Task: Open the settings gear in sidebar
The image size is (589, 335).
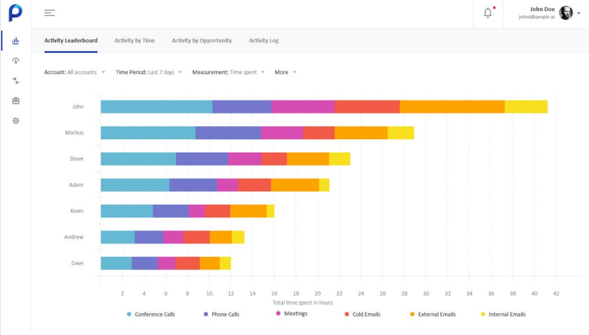Action: [16, 121]
